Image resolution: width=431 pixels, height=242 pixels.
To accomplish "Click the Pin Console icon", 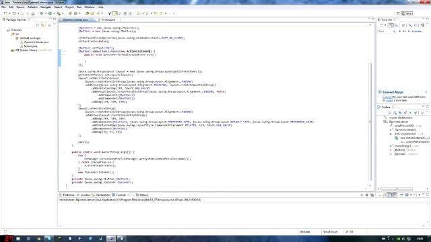I will (x=401, y=195).
